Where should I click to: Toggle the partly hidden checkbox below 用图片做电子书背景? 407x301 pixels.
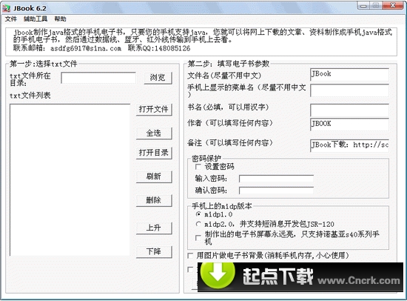pyautogui.click(x=190, y=270)
